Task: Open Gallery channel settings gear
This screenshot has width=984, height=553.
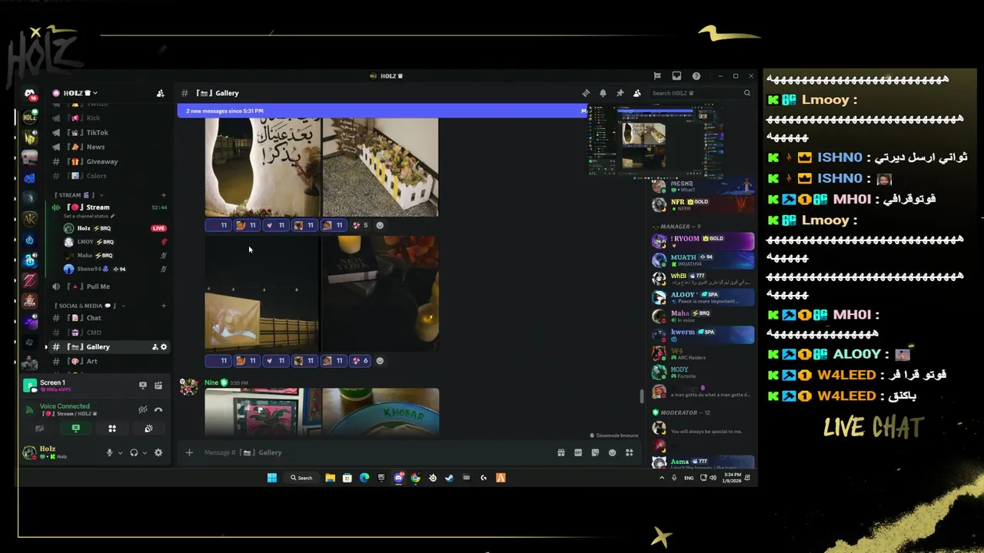Action: coord(163,347)
